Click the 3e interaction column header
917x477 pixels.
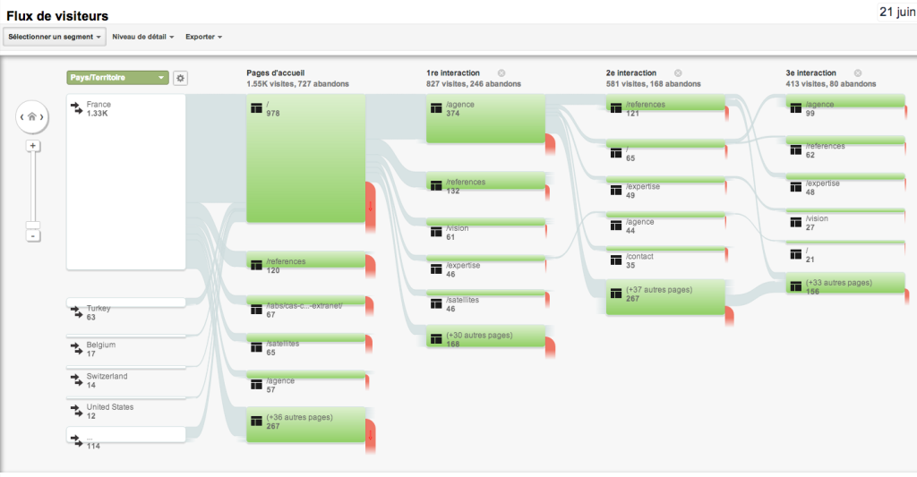810,73
